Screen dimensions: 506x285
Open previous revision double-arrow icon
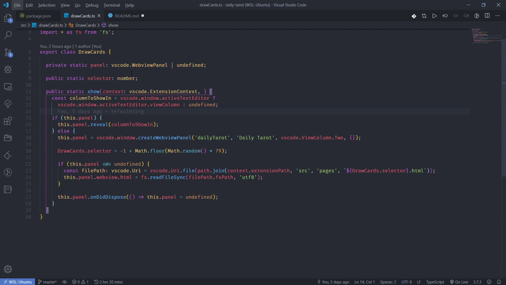445,16
